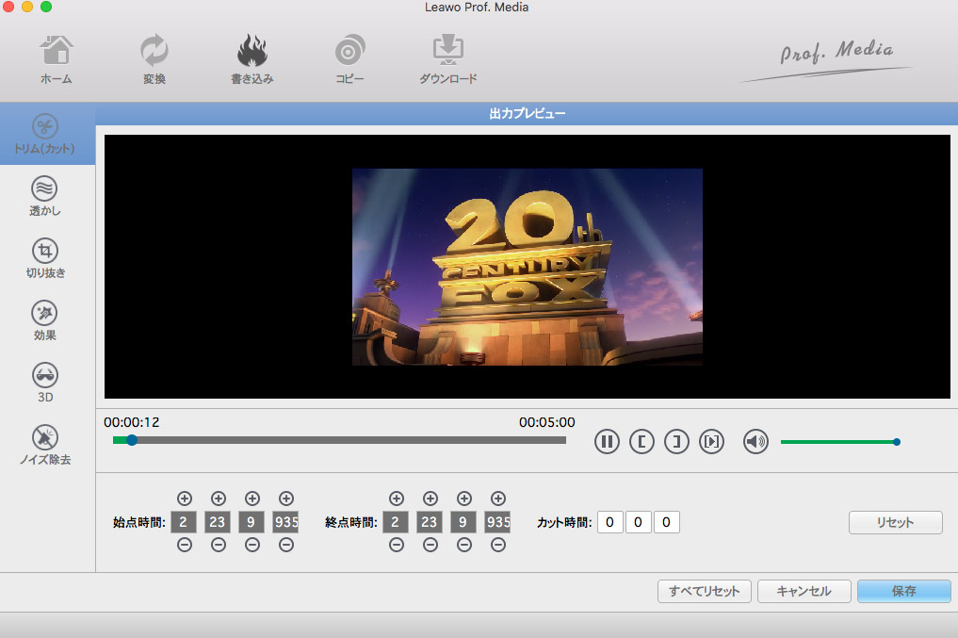This screenshot has width=958, height=638.
Task: Decrease end time milliseconds with minus
Action: coord(498,545)
